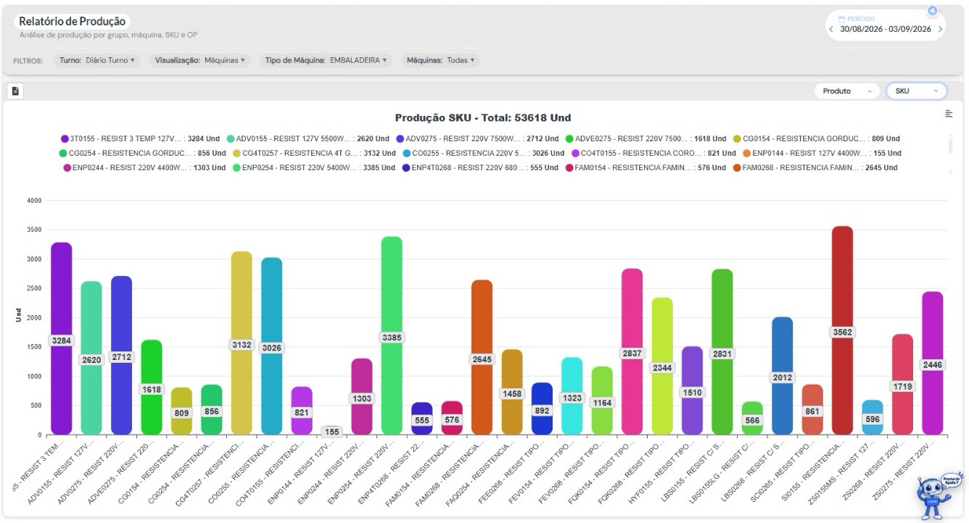
Task: Toggle legend series CG0254 with 856 Und
Action: click(142, 153)
